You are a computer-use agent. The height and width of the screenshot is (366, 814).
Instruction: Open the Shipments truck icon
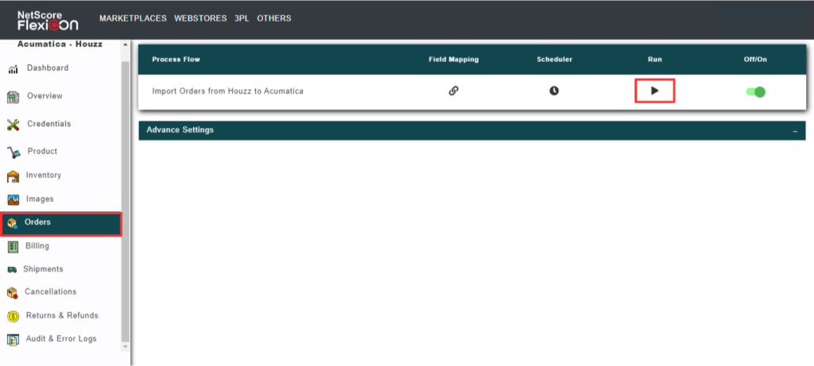[x=13, y=270]
